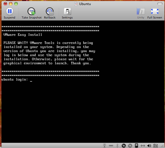Click the dimmed second CD/DVD icon
Viewport: 165px width, 148px height.
click(130, 145)
